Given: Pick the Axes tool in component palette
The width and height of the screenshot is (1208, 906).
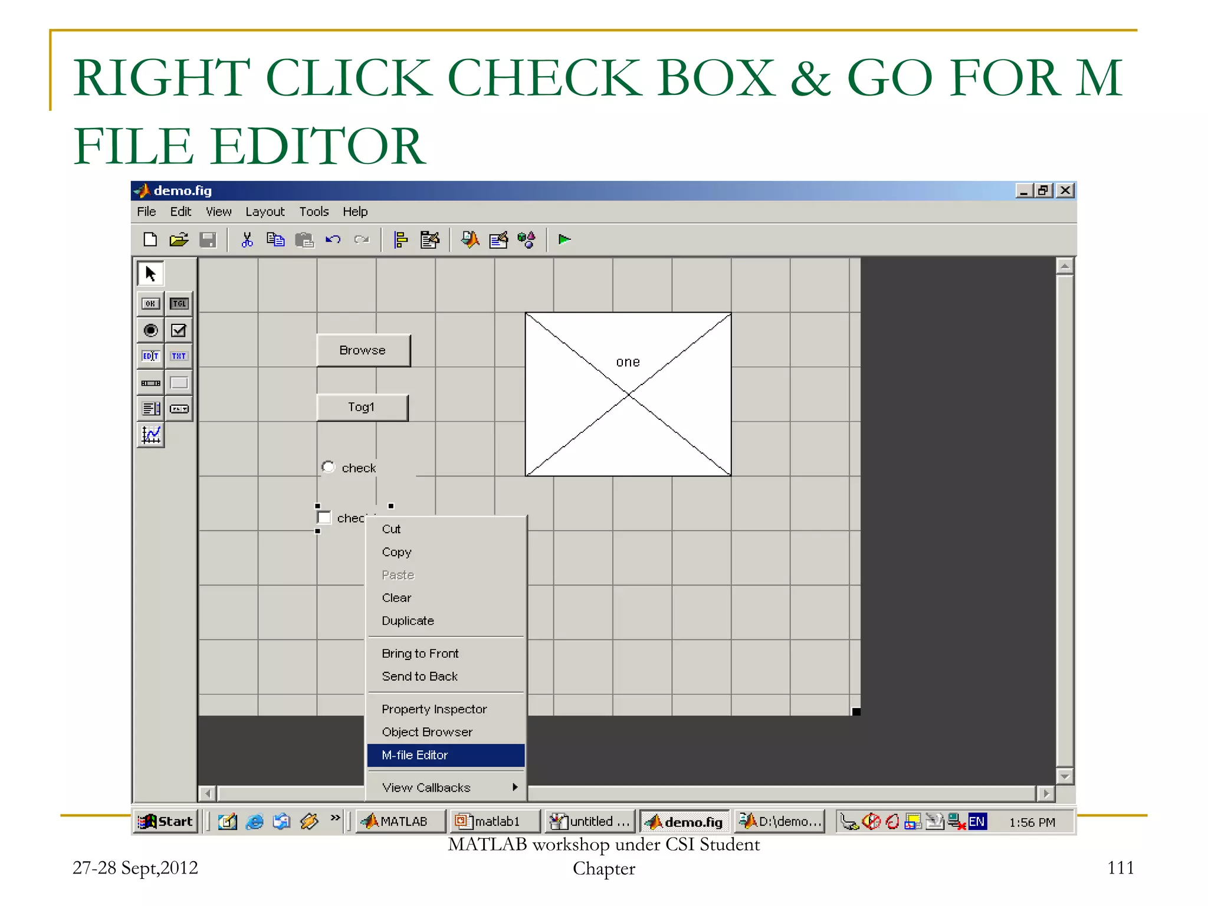Looking at the screenshot, I should tap(150, 435).
